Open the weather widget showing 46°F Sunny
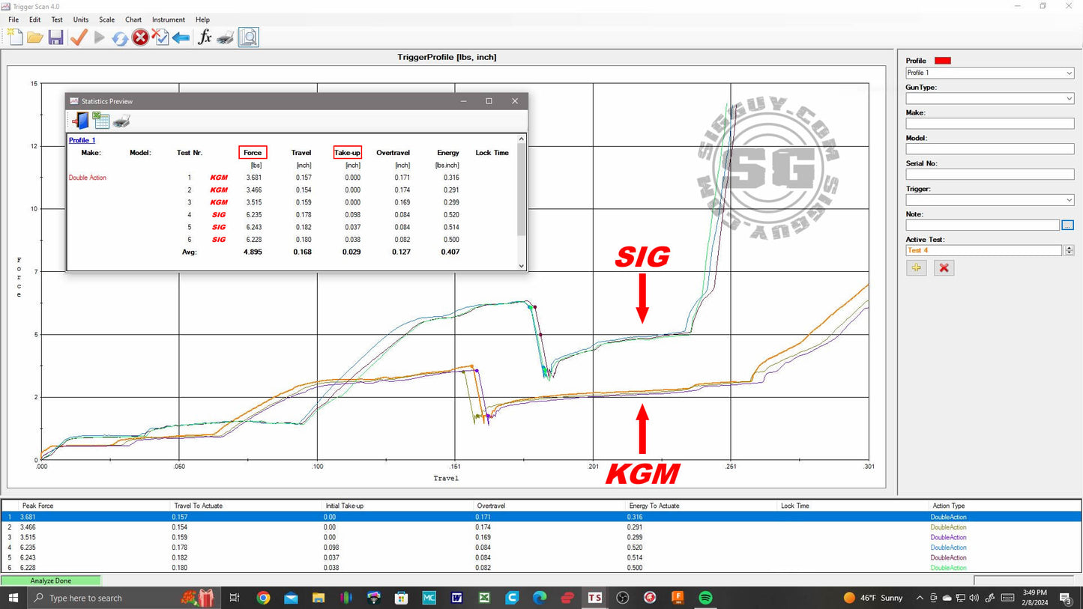 [x=873, y=598]
